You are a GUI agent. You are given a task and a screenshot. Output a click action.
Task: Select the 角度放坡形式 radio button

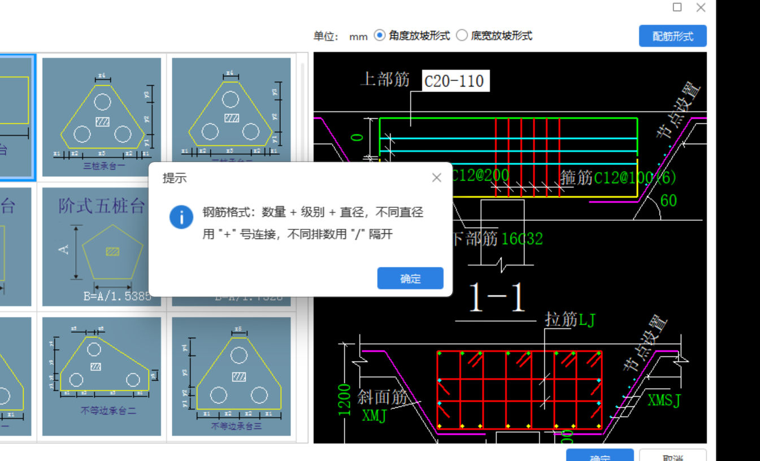[x=380, y=36]
